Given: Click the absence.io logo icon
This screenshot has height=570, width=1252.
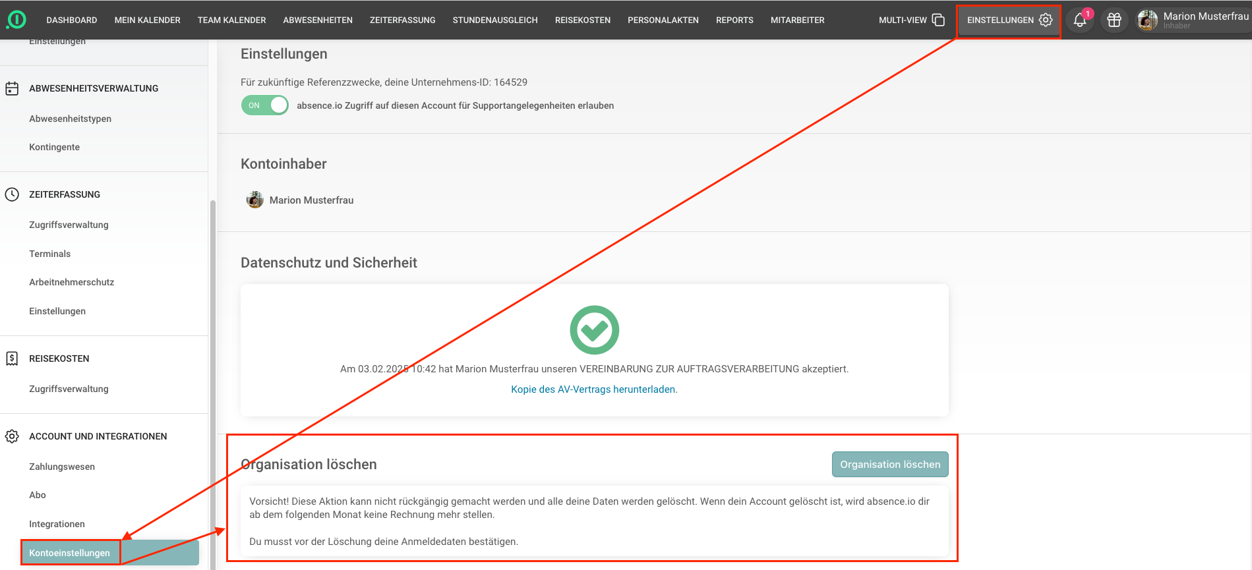Looking at the screenshot, I should click(x=16, y=20).
